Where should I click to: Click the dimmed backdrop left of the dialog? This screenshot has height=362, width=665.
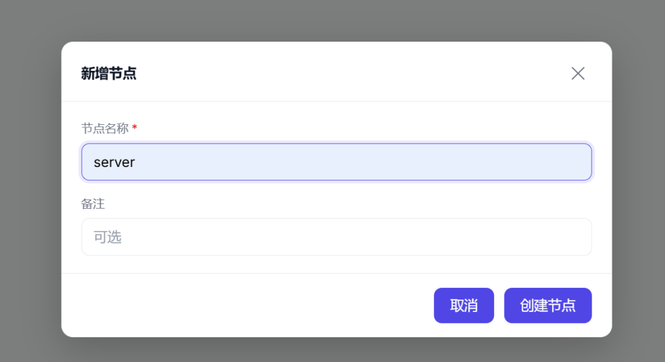pos(30,188)
